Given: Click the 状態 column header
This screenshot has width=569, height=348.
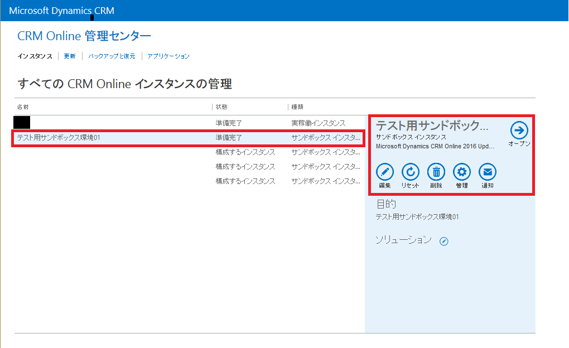Looking at the screenshot, I should (221, 107).
